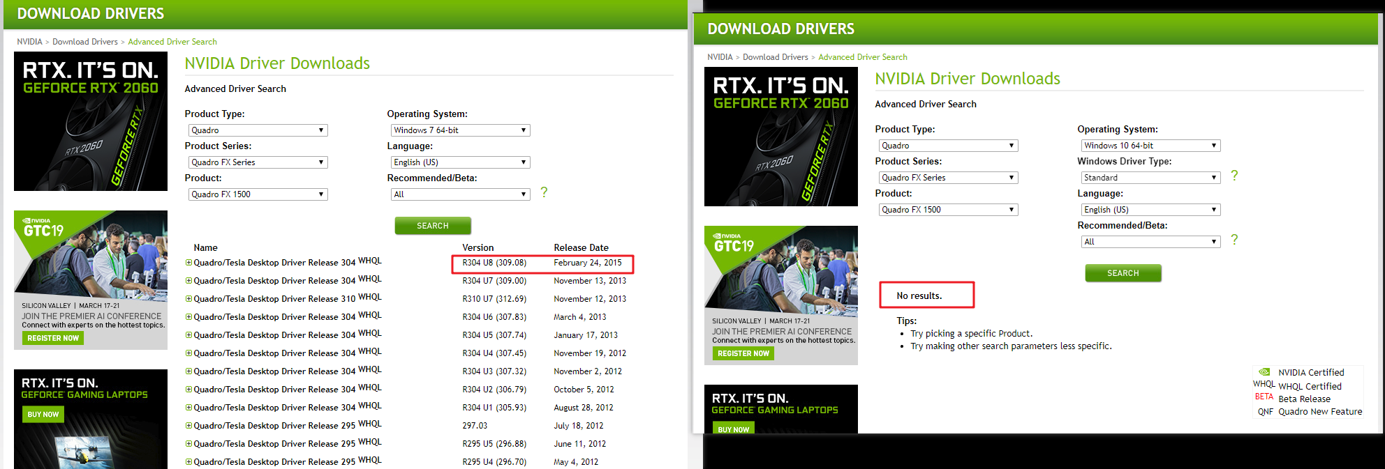Screen dimensions: 1385x469
Task: Click the GTC19 conference banner on the Windows 10 page
Action: click(781, 295)
